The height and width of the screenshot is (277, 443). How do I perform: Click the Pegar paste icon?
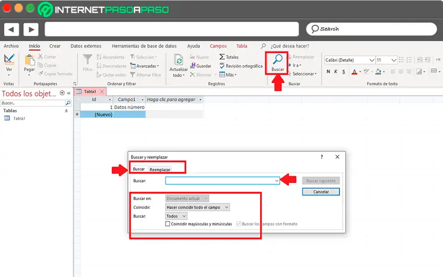click(x=29, y=60)
